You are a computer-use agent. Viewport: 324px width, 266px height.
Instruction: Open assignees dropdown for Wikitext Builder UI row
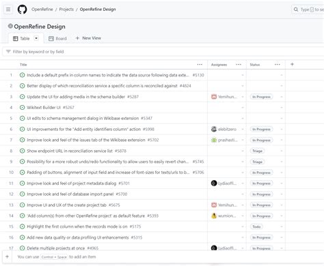pos(243,107)
